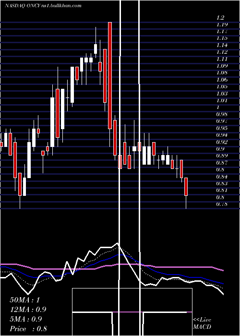Click the tallest red candlestick peaking near 1.19
The image size is (240, 336).
[110, 75]
